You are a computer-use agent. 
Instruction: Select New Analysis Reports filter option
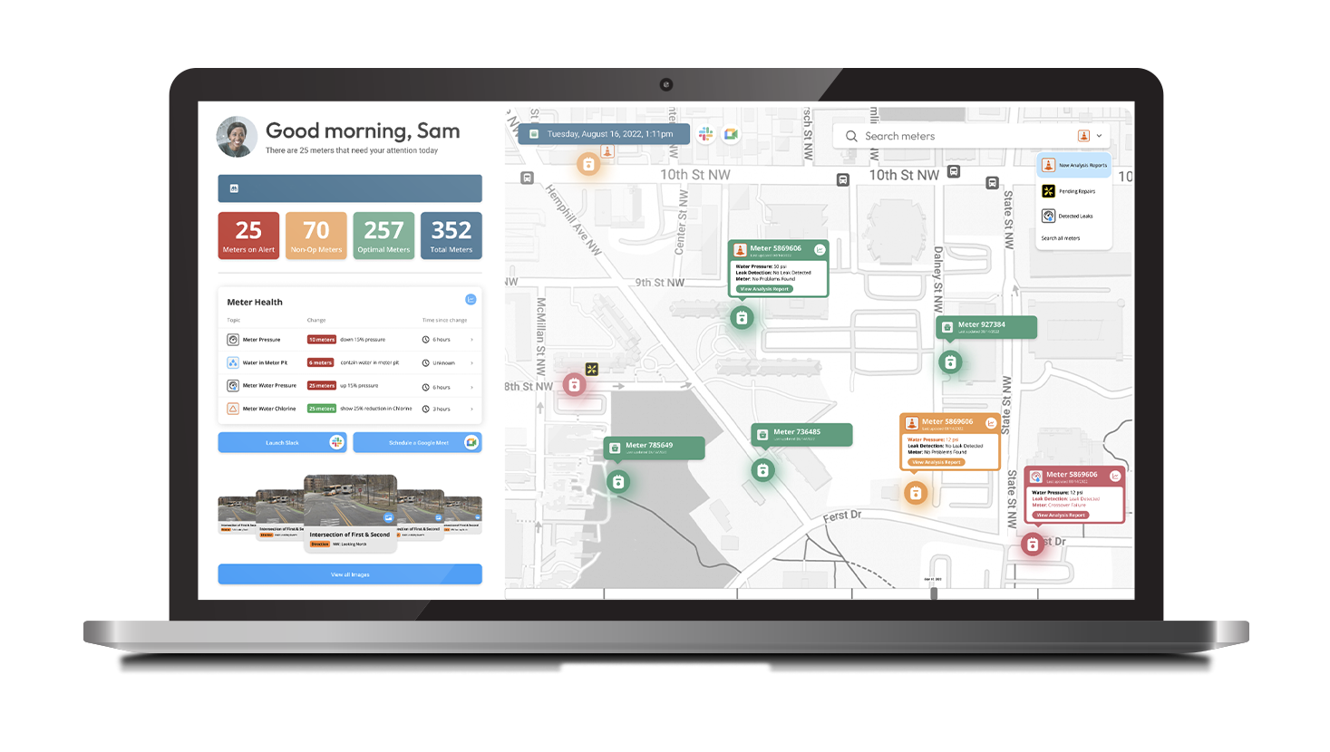click(1074, 165)
